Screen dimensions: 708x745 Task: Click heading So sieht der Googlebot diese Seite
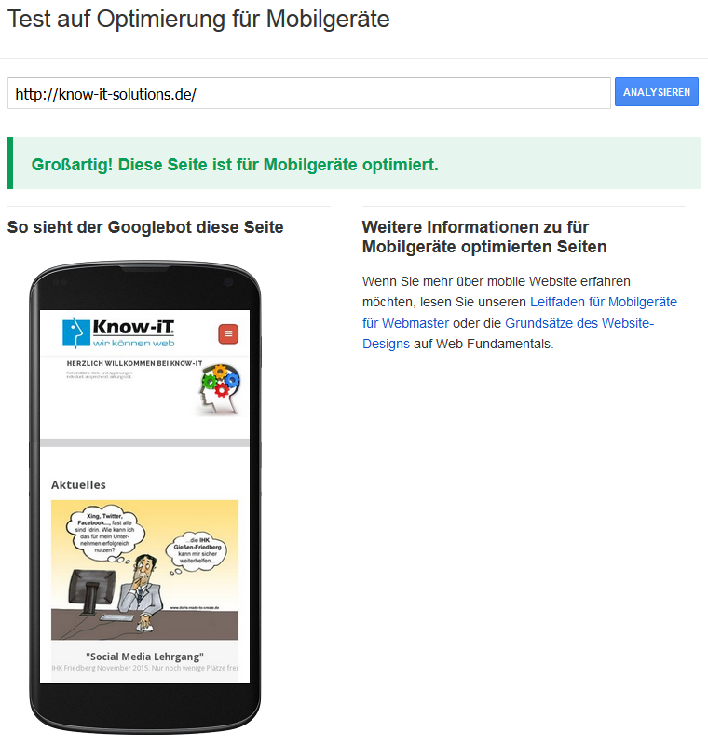(x=145, y=227)
